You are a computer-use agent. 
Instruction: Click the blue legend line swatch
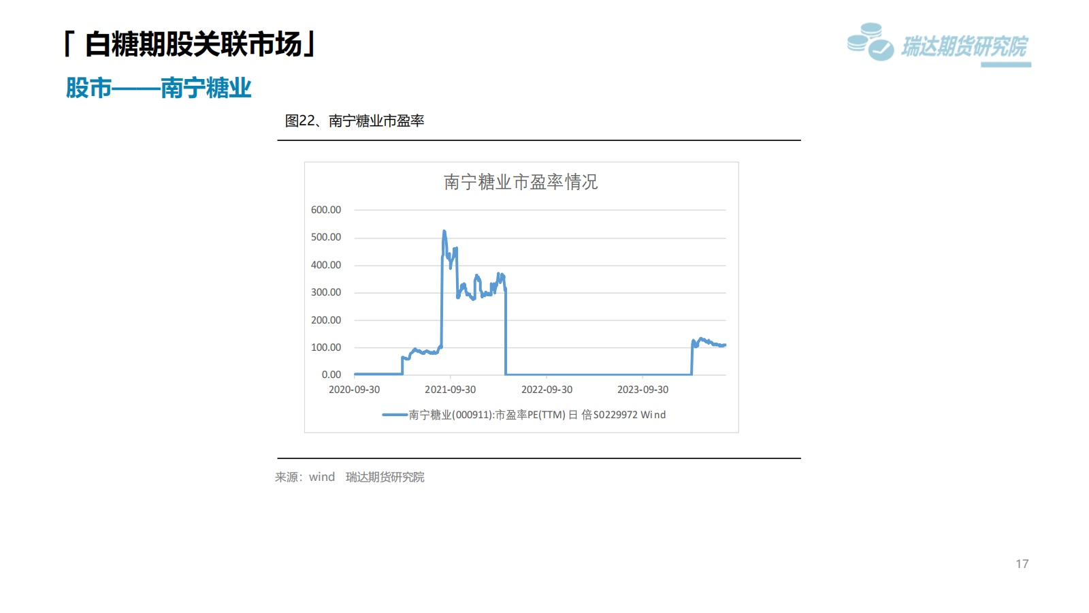[395, 415]
